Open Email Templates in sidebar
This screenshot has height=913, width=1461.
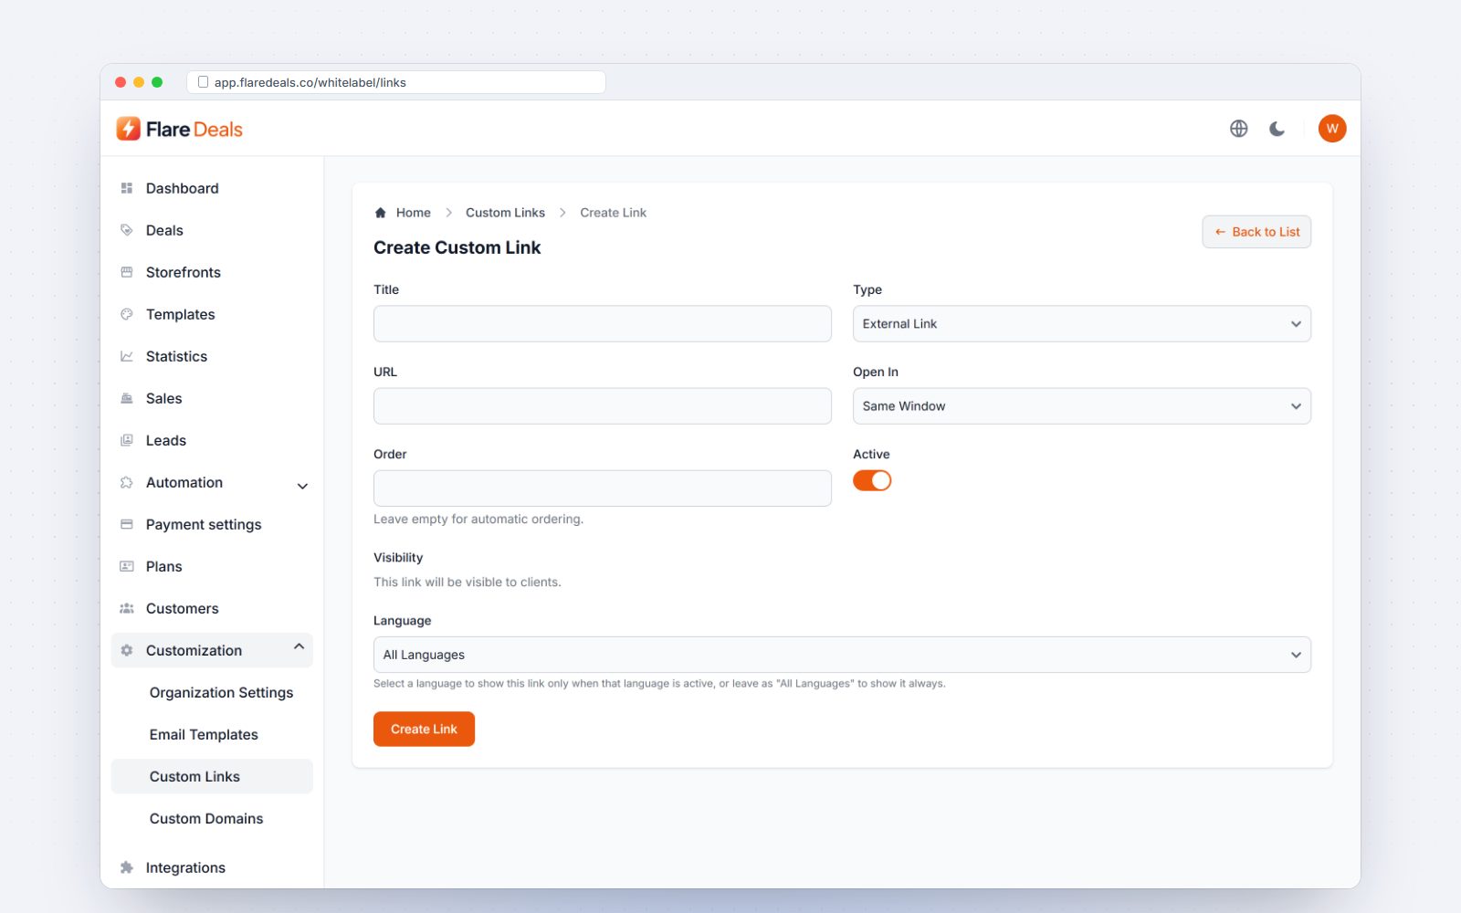click(x=204, y=735)
